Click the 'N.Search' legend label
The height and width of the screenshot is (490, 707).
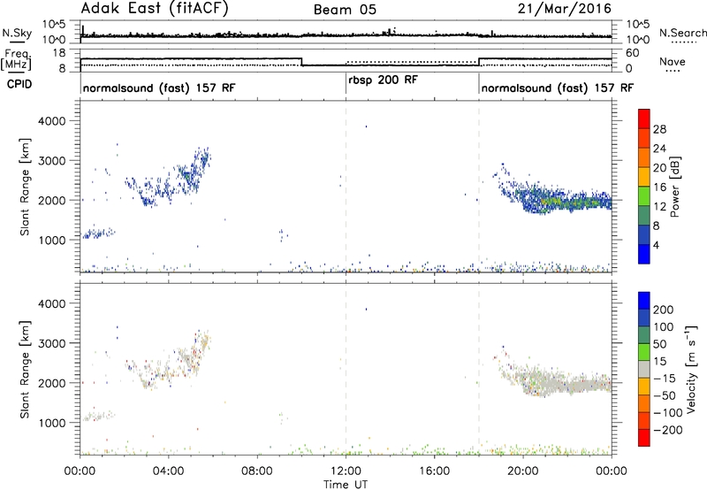click(x=682, y=33)
